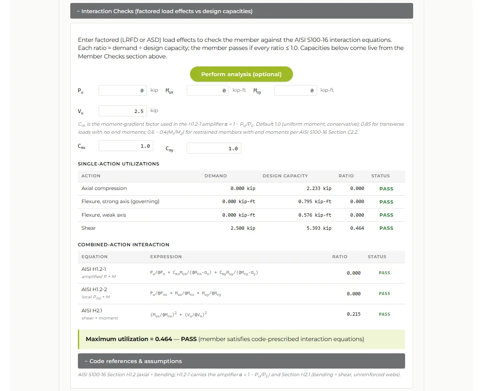
Task: Change the Cmy moment-gradient factor field
Action: (214, 149)
